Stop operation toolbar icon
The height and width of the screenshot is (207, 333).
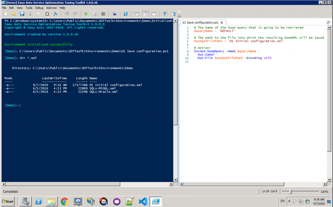pos(103,14)
